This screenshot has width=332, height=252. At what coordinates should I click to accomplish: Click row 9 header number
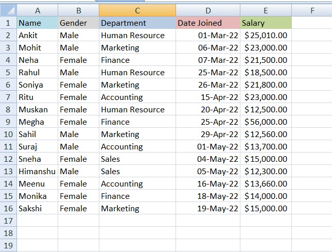[8, 122]
